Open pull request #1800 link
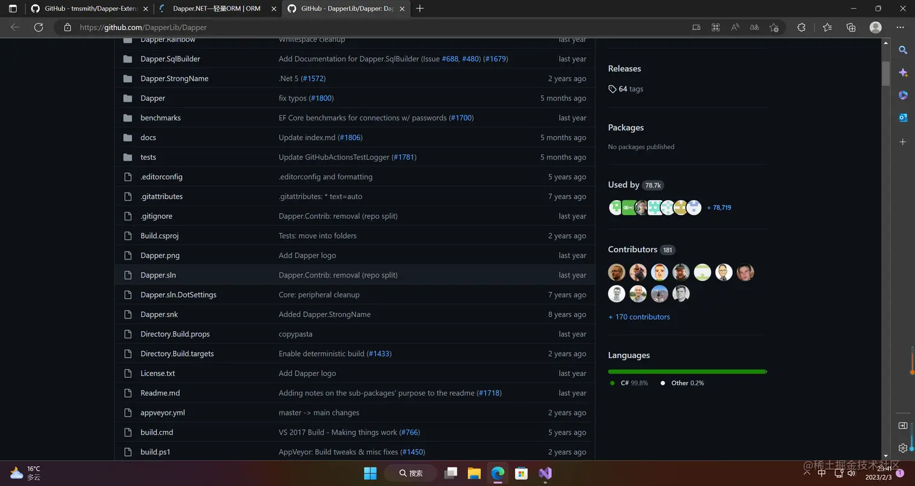915x486 pixels. 321,98
